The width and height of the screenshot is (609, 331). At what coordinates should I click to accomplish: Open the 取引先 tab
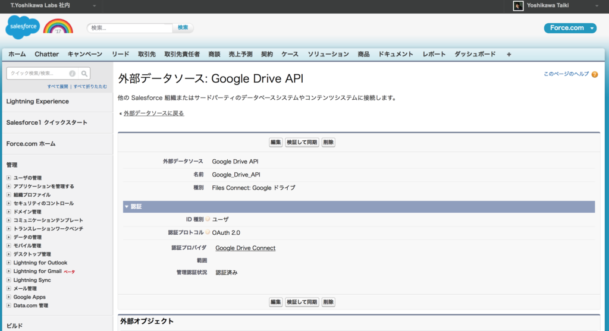[147, 54]
